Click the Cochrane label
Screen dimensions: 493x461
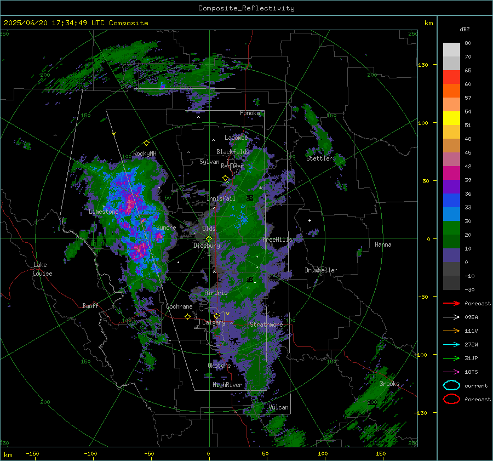coord(179,306)
